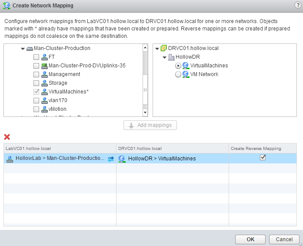Collapse the HollowDR datacenter node

(x=165, y=57)
